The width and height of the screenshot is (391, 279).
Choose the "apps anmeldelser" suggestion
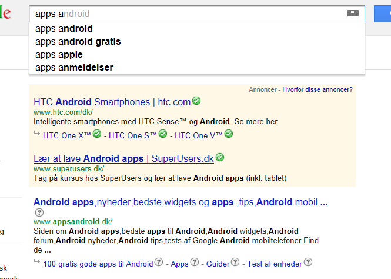click(x=197, y=67)
